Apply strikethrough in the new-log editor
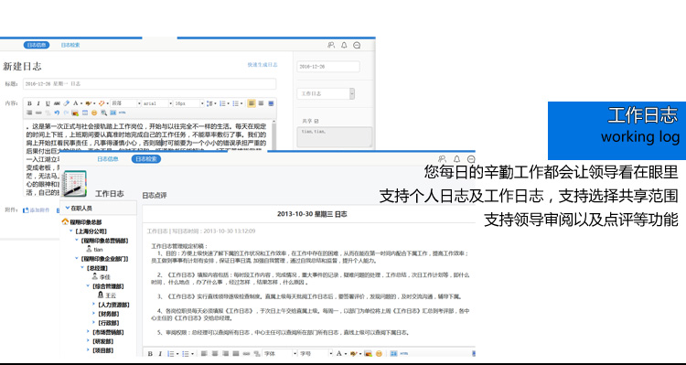This screenshot has width=686, height=365. pos(57,103)
